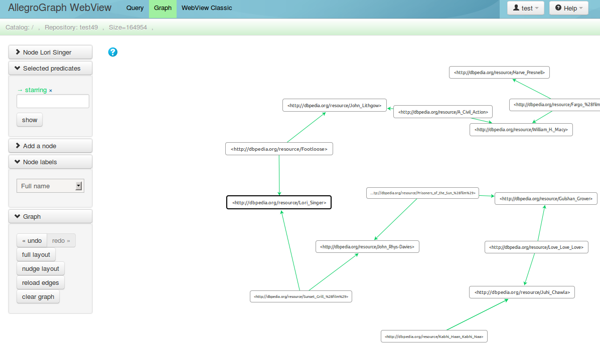The image size is (600, 346).
Task: Switch to the Query tab
Action: [x=135, y=8]
